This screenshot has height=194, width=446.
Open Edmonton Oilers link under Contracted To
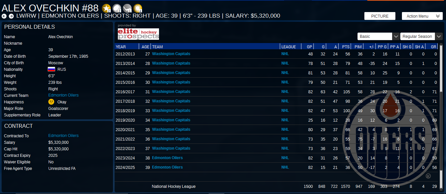coord(63,136)
